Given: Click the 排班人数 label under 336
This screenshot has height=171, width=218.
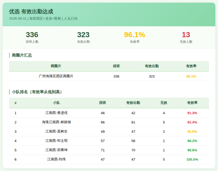Looking at the screenshot, I should click(x=32, y=42).
